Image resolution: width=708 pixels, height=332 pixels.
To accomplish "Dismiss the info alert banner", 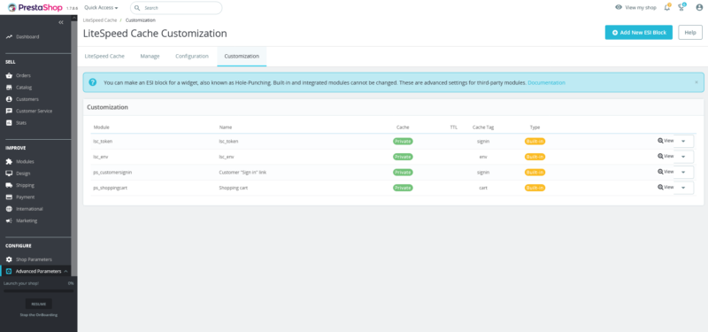I will [696, 82].
